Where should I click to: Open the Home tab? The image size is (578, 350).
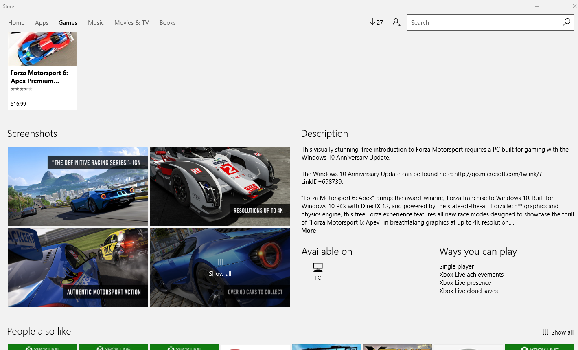[16, 23]
